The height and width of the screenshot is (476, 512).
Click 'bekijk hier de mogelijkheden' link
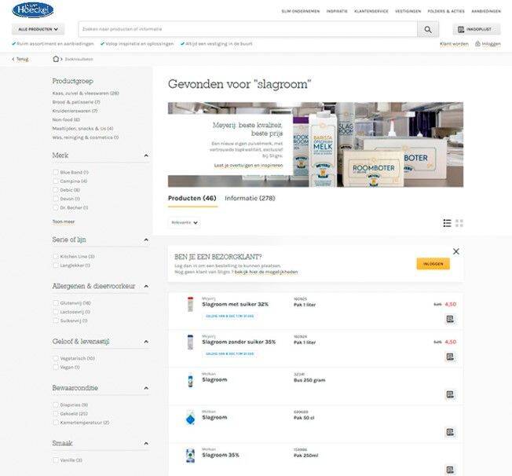coord(265,272)
